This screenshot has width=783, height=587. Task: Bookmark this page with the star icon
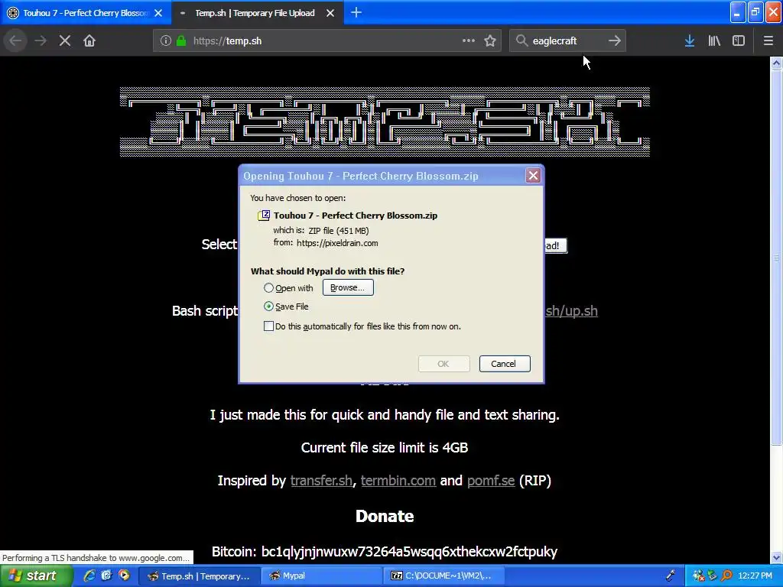pyautogui.click(x=490, y=41)
